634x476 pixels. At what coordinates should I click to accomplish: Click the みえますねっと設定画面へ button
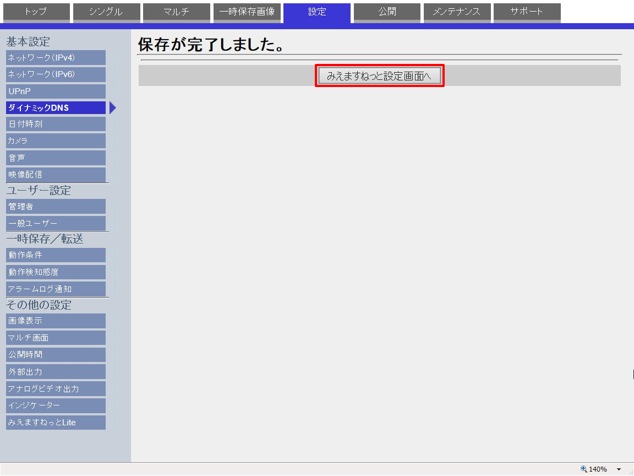click(x=379, y=76)
